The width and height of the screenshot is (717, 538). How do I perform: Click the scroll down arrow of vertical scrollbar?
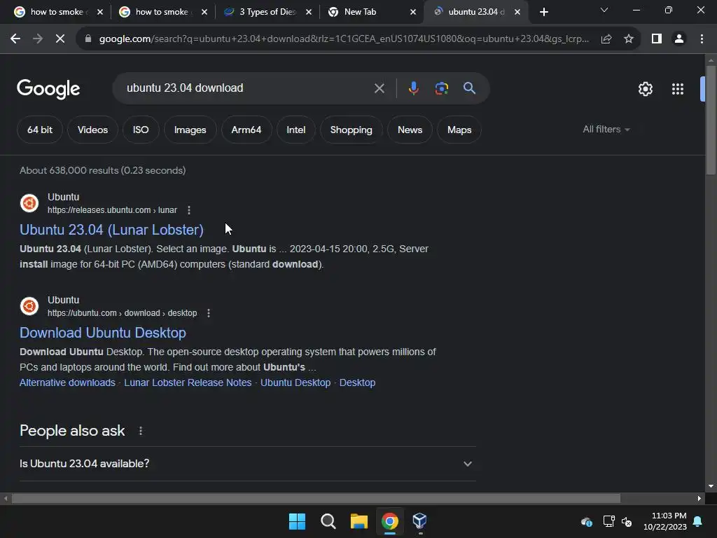coord(711,486)
